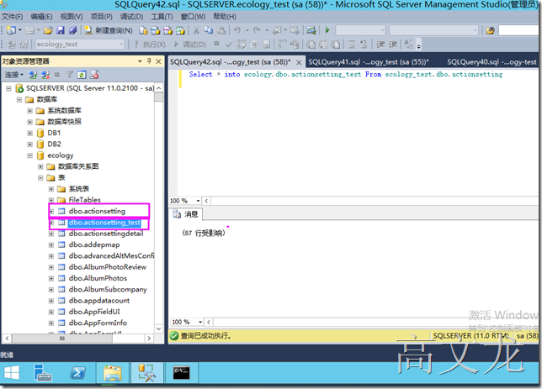Click the Stop icon in Object Explorer toolbar
This screenshot has width=542, height=389.
click(x=57, y=75)
